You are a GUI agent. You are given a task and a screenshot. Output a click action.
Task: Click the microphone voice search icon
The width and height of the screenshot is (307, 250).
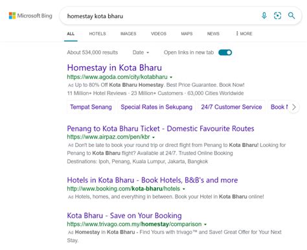click(x=264, y=16)
